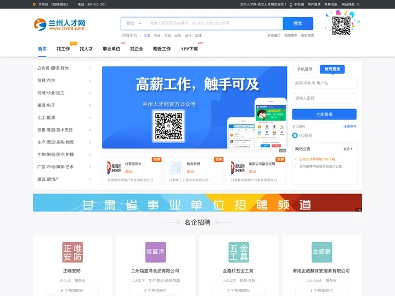395x296 pixels.
Task: Click the blue 搜索 button
Action: (298, 24)
